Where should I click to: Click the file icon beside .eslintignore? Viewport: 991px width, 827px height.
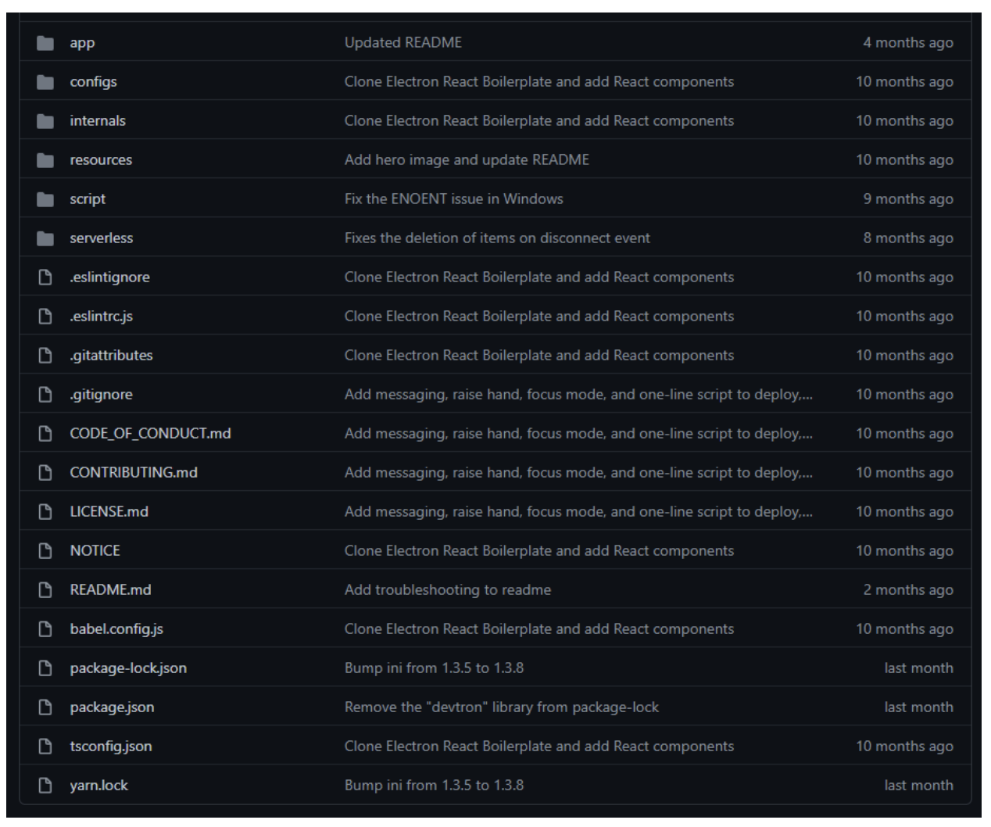coord(45,277)
